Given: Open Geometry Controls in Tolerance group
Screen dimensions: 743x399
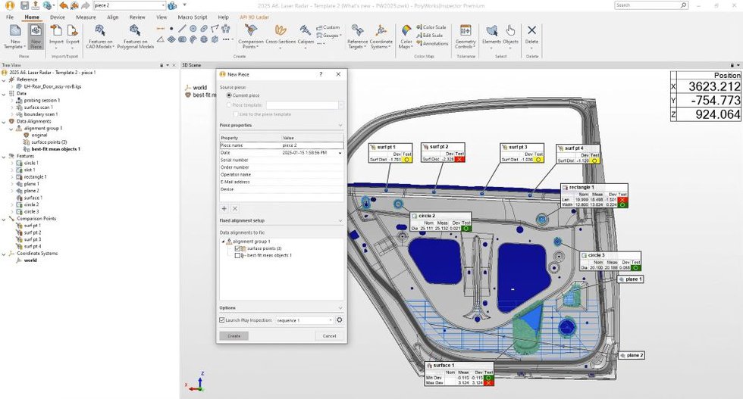Looking at the screenshot, I should (466, 36).
